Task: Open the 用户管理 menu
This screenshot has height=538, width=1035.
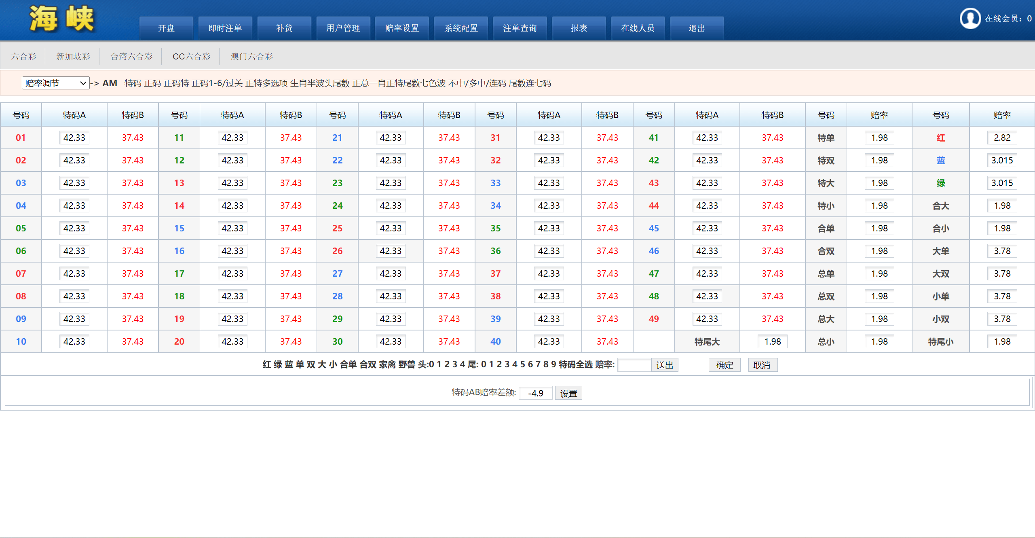Action: pos(343,28)
